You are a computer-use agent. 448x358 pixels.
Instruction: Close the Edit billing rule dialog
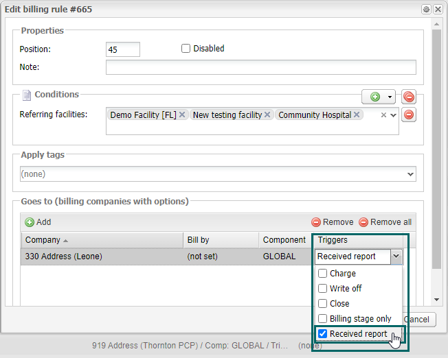click(438, 10)
